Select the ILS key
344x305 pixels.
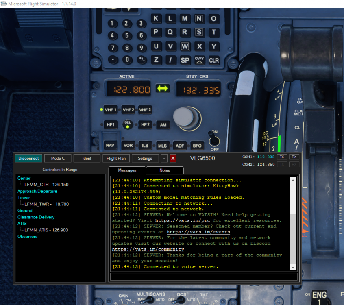(x=145, y=145)
